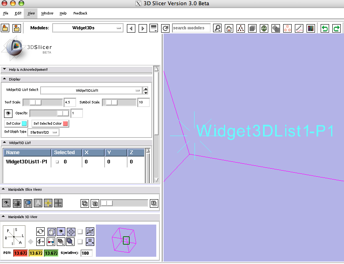Click the crosshair icon in slice views
Screen dimensions: 344x264
[x=48, y=203]
